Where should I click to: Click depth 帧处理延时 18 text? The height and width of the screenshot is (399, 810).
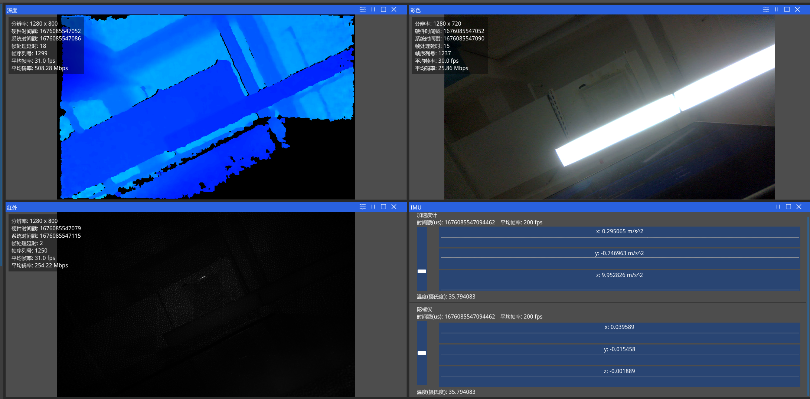click(29, 46)
